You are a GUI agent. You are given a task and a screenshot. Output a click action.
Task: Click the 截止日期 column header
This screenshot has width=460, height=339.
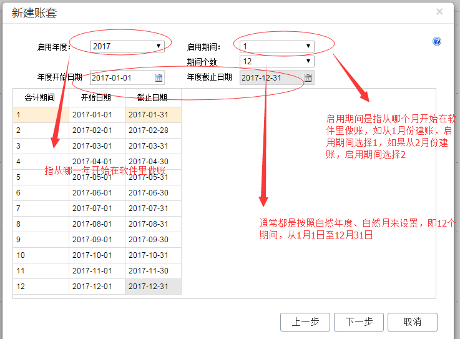153,98
